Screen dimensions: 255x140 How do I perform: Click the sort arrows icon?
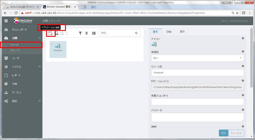click(x=87, y=33)
